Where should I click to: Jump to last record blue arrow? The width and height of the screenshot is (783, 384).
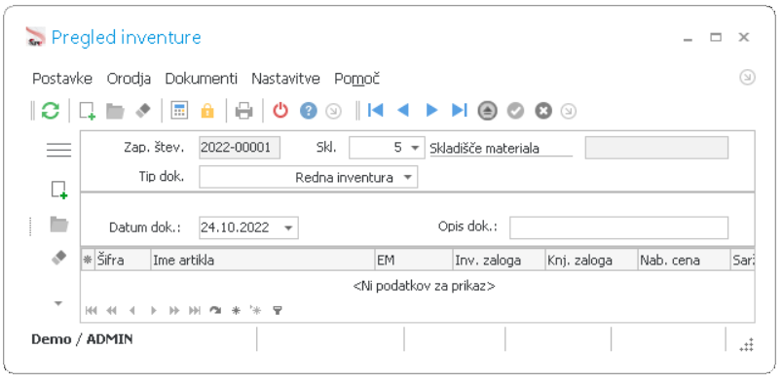pos(460,110)
